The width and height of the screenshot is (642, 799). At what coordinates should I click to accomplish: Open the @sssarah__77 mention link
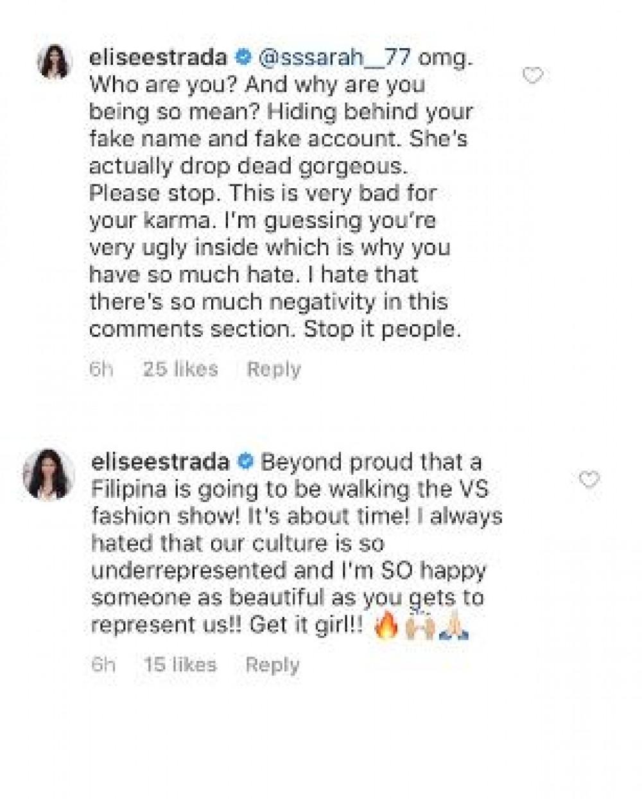pyautogui.click(x=334, y=58)
